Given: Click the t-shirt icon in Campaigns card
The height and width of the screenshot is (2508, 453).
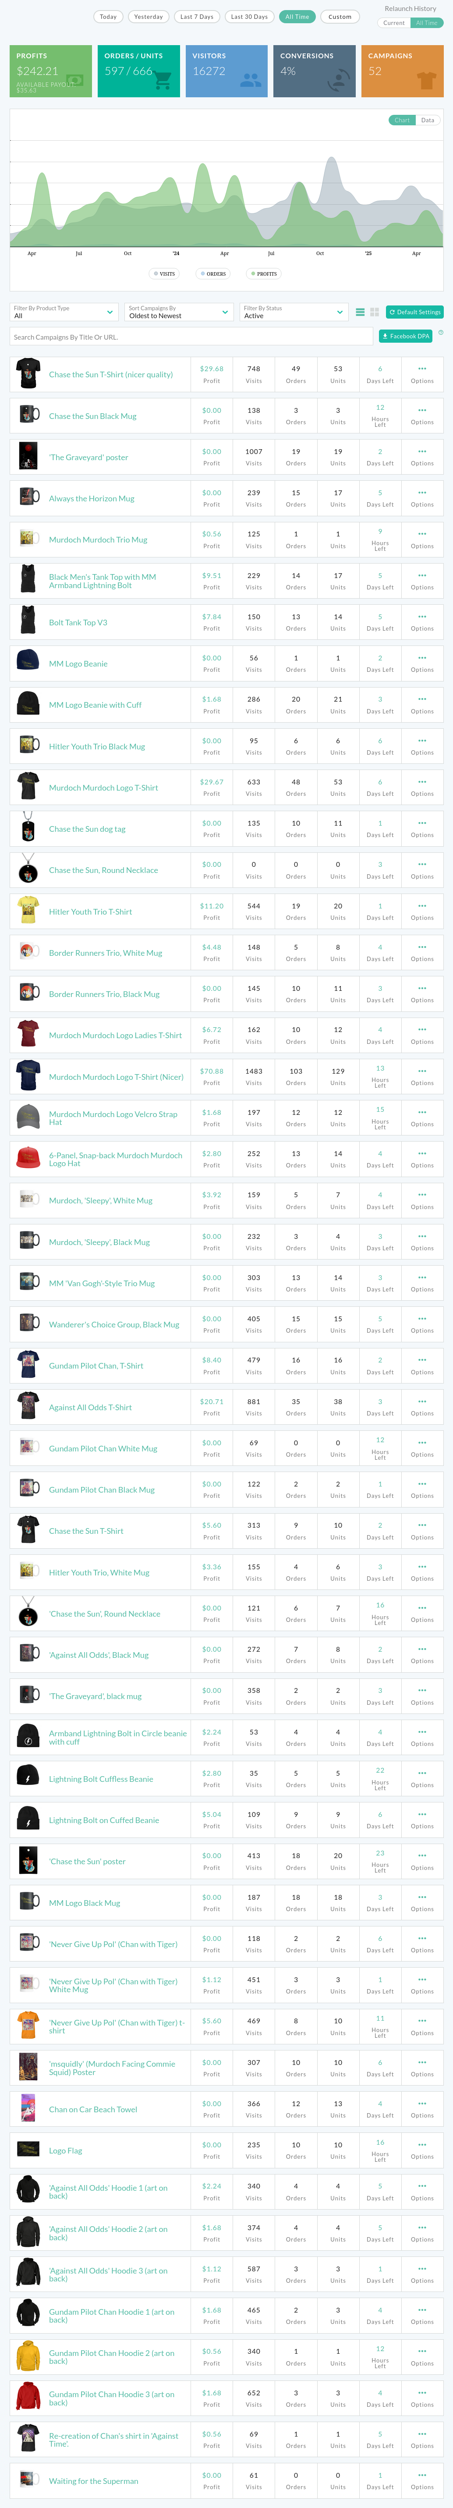Looking at the screenshot, I should point(426,80).
